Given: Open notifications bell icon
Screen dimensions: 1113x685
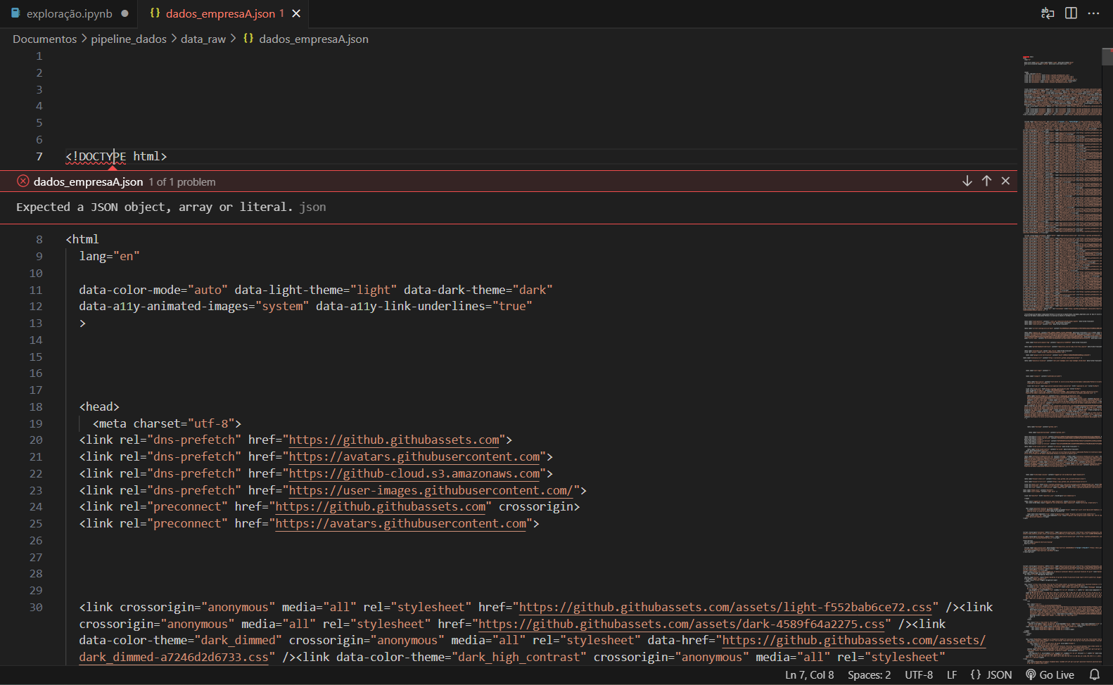Looking at the screenshot, I should click(1095, 675).
